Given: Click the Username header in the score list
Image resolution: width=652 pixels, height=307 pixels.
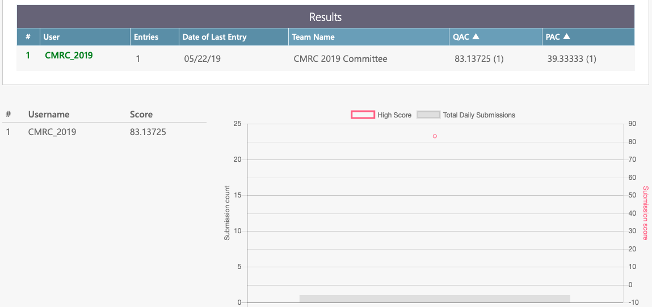Looking at the screenshot, I should (x=49, y=114).
